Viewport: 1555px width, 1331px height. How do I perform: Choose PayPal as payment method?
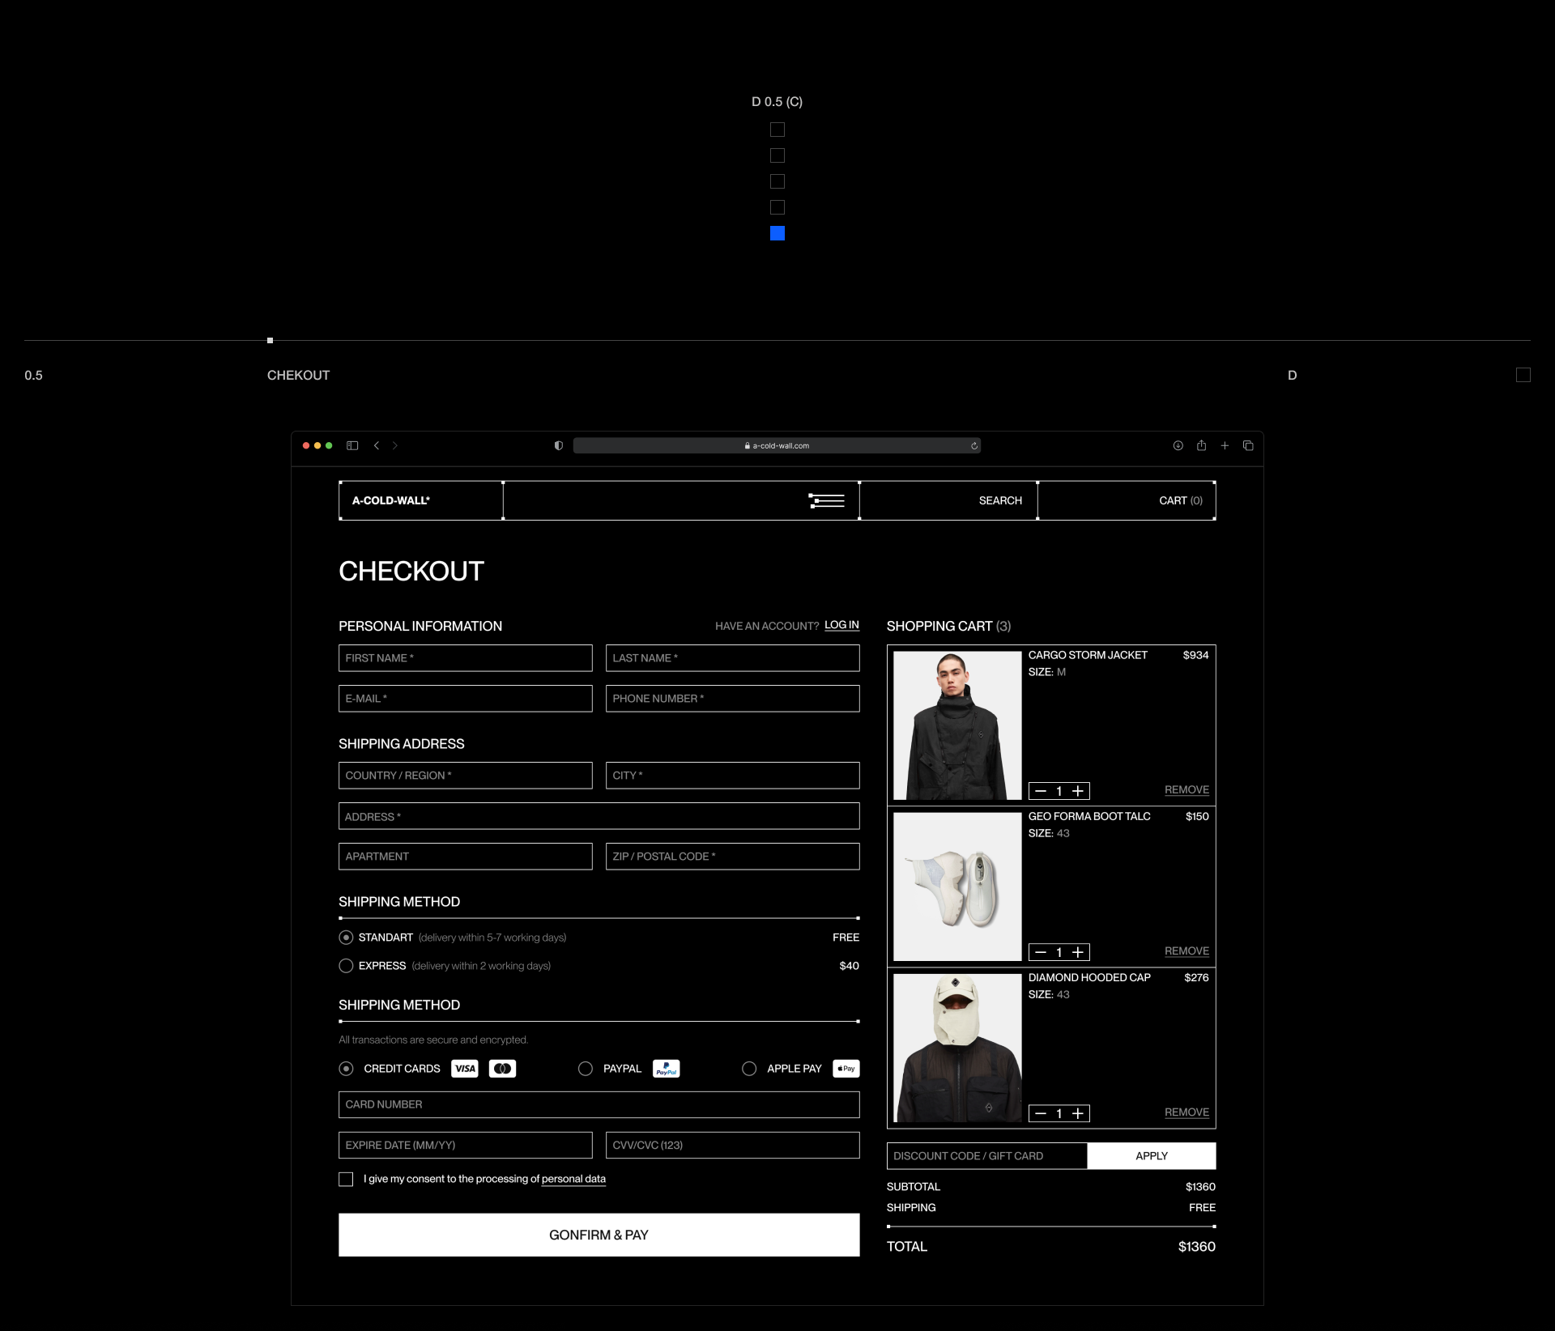586,1069
